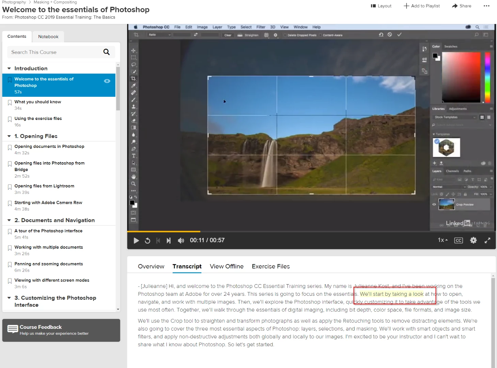Select the Hand tool
The image size is (497, 368).
[134, 177]
